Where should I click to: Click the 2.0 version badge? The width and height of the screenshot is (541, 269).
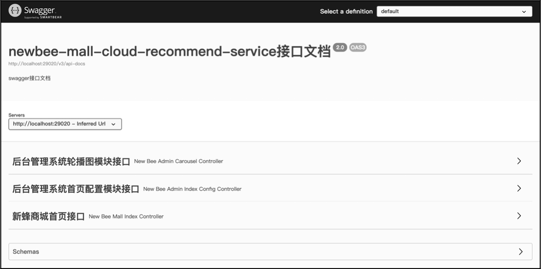tap(340, 47)
